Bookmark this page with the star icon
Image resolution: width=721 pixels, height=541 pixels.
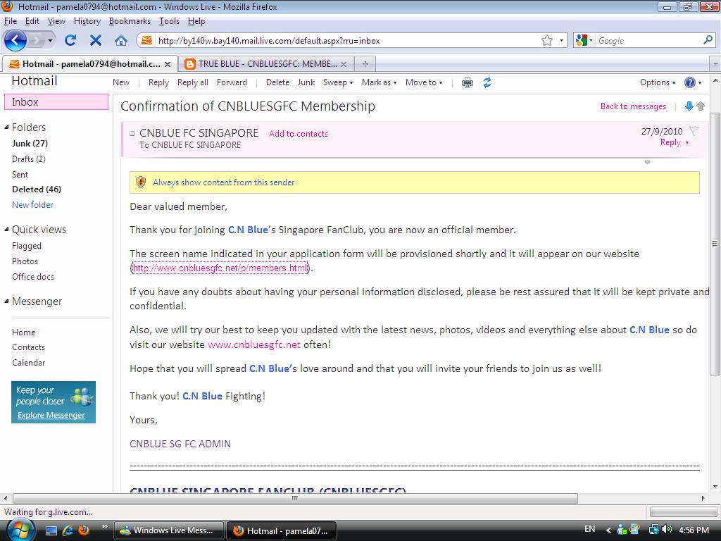[x=546, y=40]
